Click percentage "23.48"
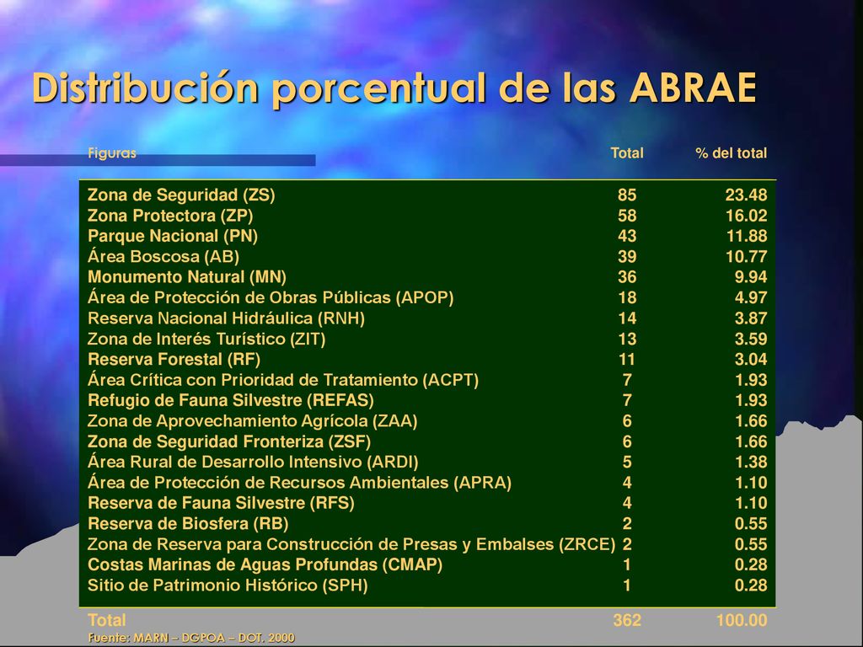 click(746, 195)
